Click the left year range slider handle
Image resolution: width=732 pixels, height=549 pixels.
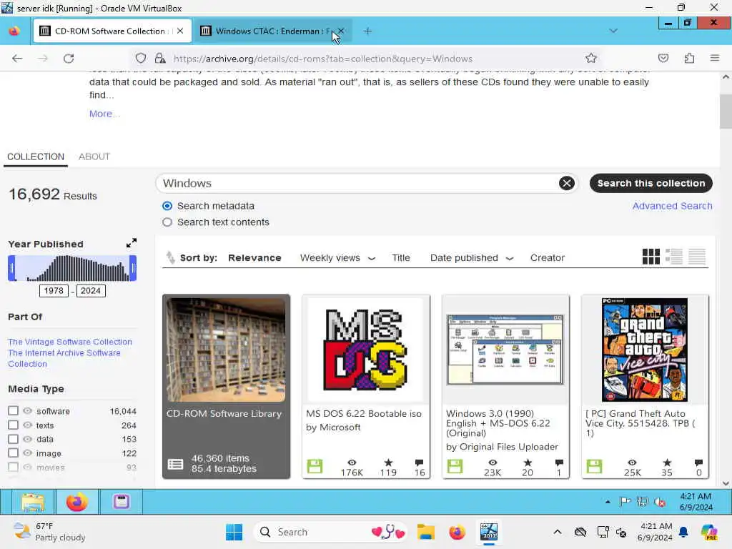click(11, 268)
